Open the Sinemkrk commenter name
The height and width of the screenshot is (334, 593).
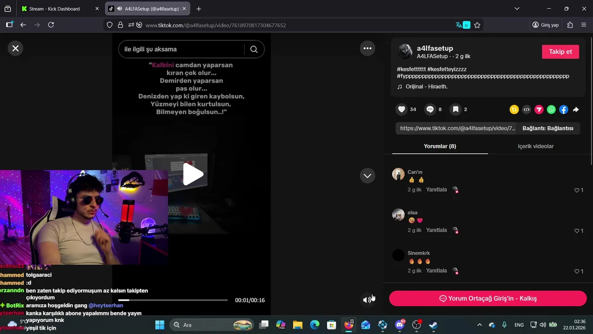point(419,253)
